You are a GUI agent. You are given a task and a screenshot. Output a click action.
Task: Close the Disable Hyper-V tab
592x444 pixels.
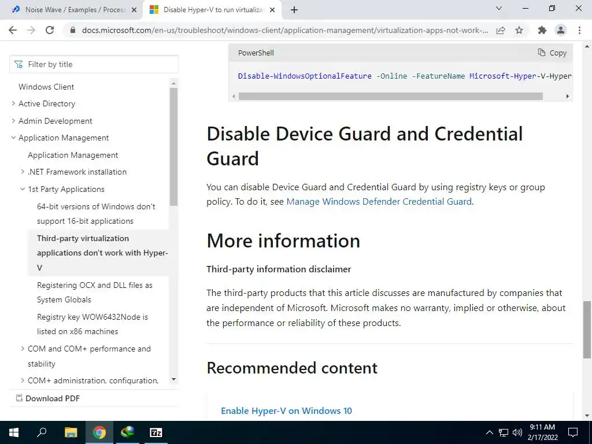coord(272,10)
